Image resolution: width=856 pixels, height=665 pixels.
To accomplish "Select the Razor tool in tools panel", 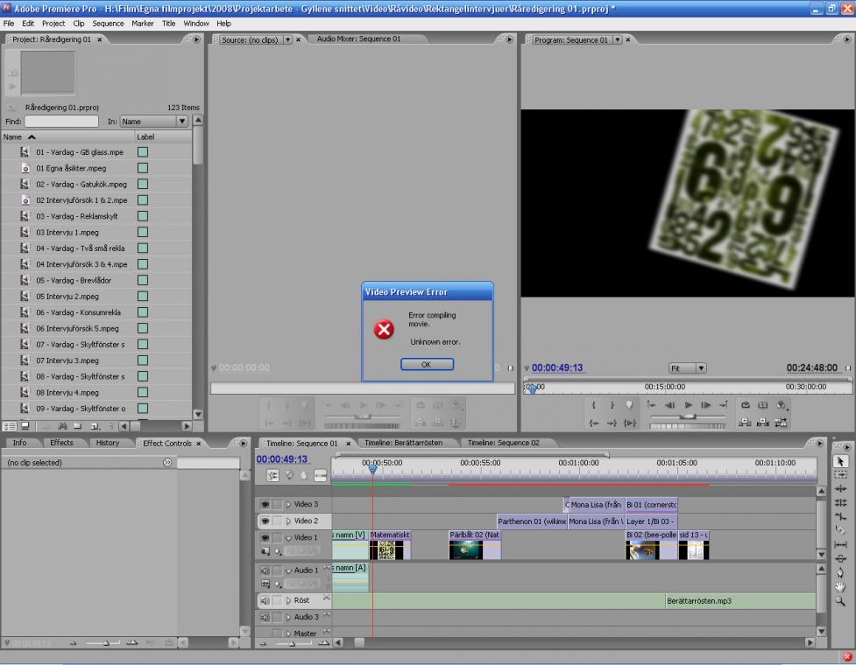I will coord(841,529).
